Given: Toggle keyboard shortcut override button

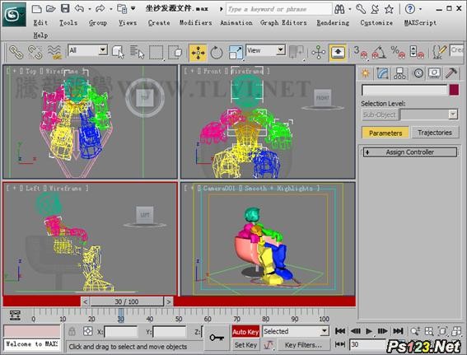Looking at the screenshot, I should click(338, 53).
